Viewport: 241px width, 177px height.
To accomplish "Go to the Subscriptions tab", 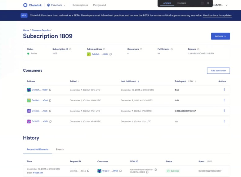I will point(80,5).
